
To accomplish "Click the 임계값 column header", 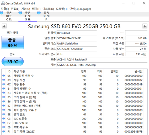I will [111, 71].
